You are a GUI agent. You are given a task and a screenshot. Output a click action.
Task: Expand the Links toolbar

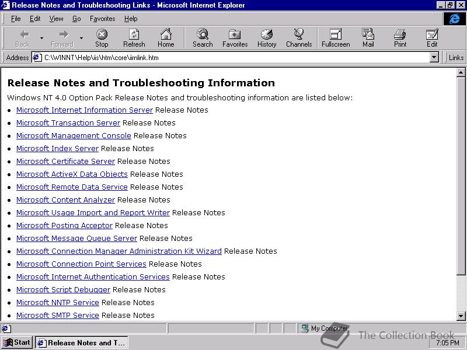pos(456,57)
